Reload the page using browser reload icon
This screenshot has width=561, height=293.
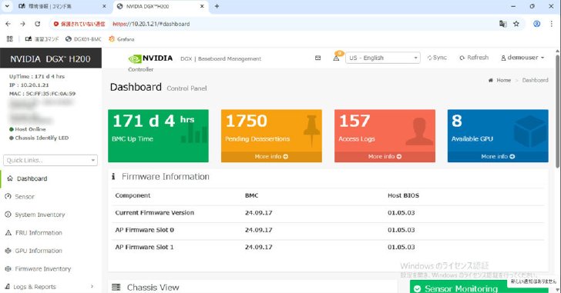[x=38, y=24]
